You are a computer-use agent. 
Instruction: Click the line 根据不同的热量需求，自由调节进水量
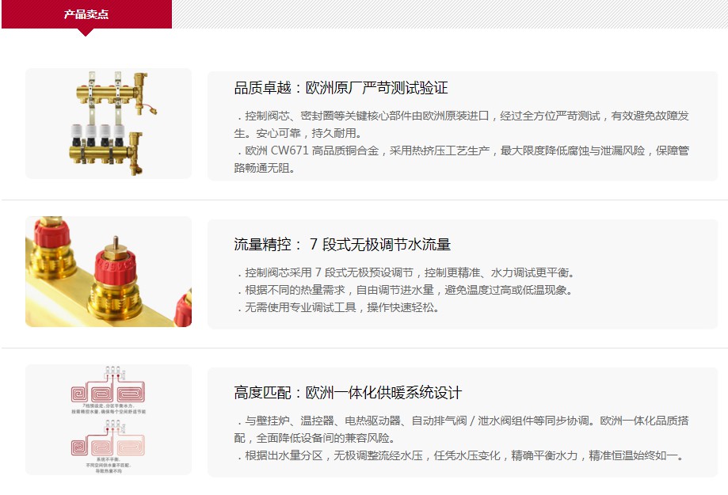(406, 290)
